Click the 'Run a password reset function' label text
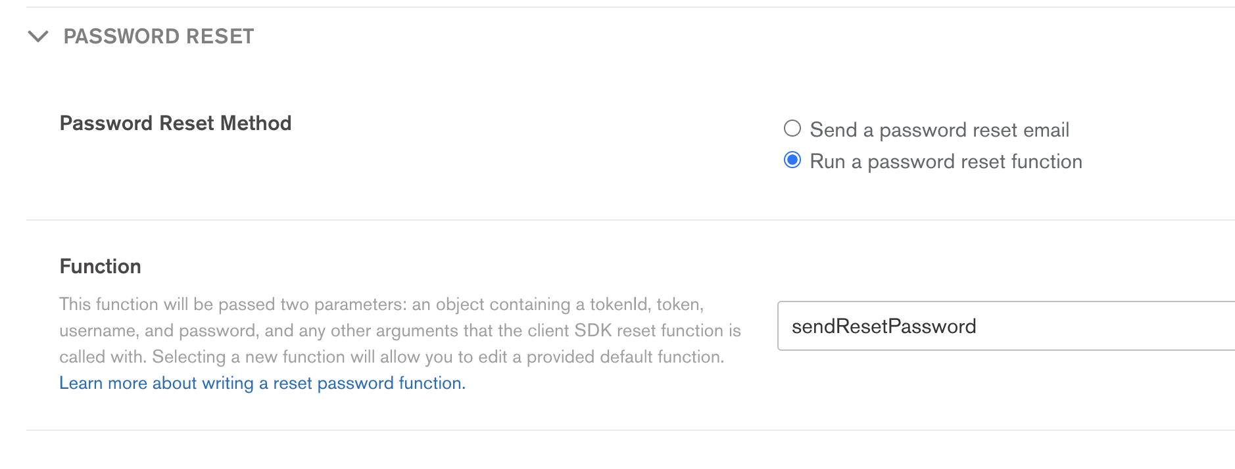Screen dimensions: 1235x469 (946, 162)
